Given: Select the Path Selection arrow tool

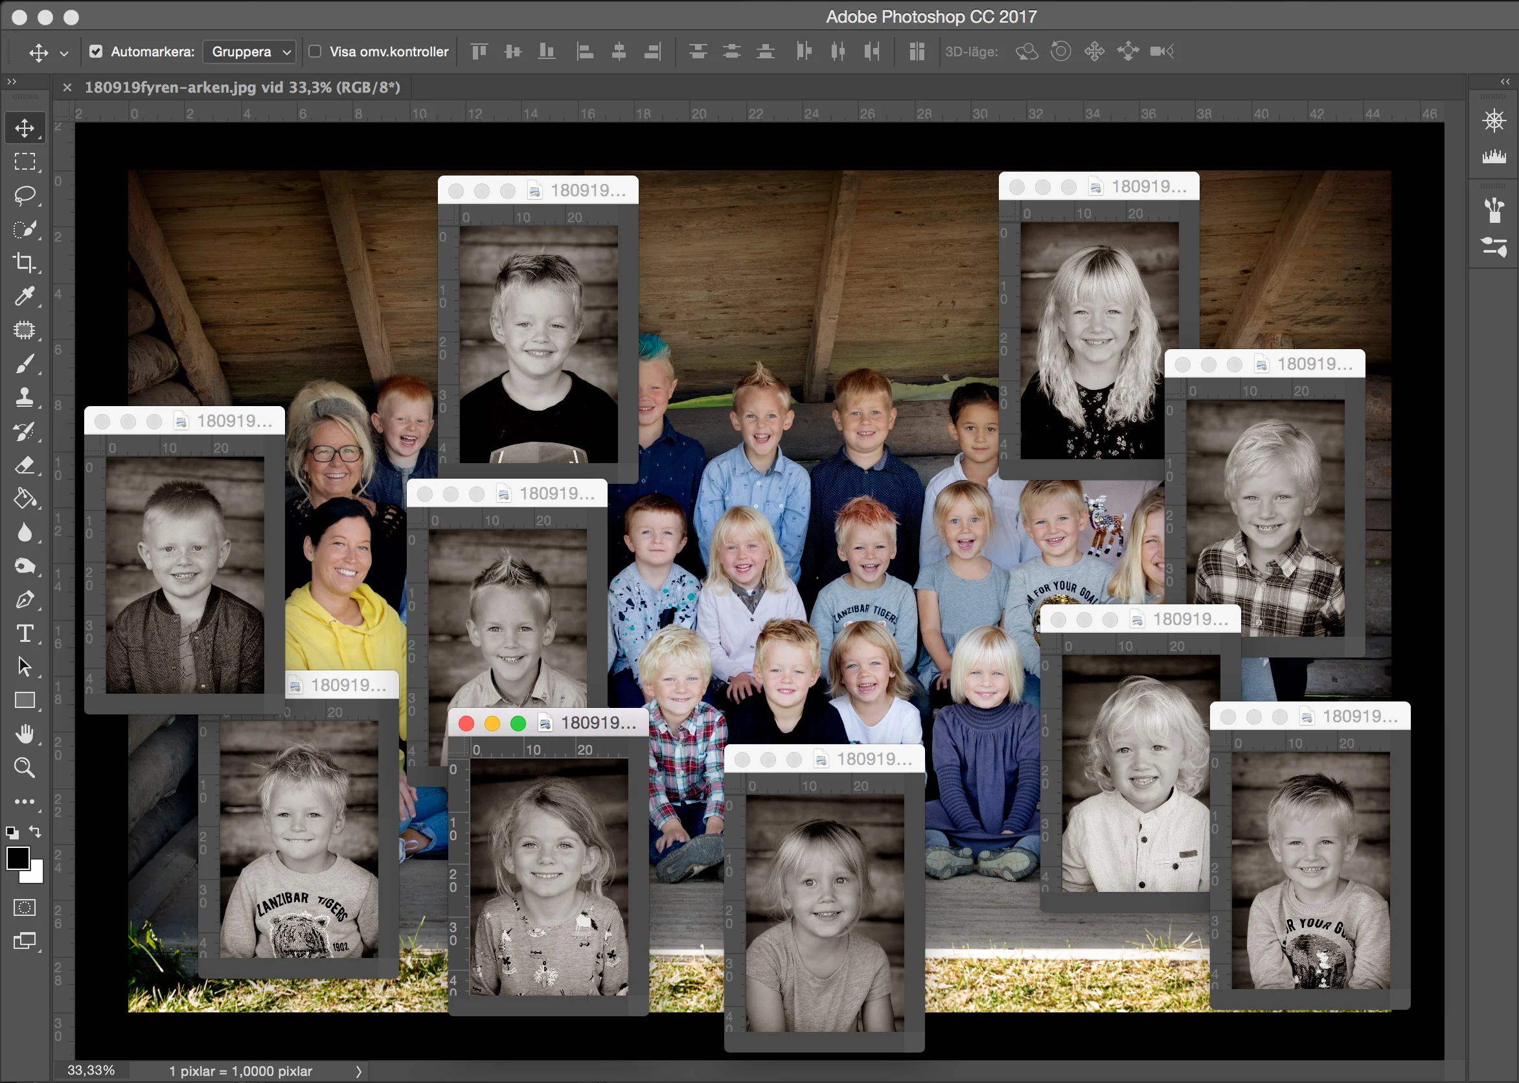Looking at the screenshot, I should click(x=25, y=667).
